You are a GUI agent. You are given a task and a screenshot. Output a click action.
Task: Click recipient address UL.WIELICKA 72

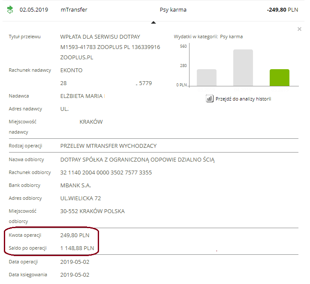click(x=81, y=198)
